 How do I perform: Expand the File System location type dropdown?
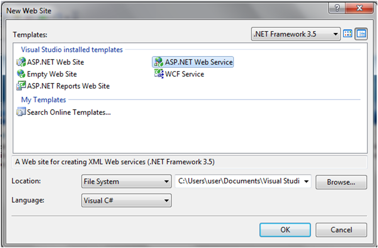[x=126, y=181]
